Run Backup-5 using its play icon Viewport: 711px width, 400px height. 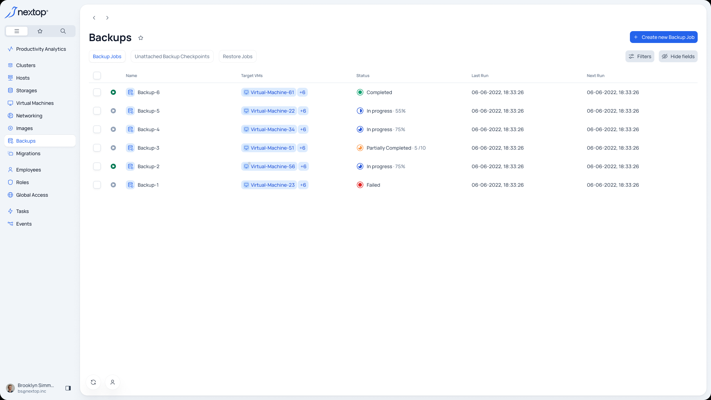(x=113, y=111)
